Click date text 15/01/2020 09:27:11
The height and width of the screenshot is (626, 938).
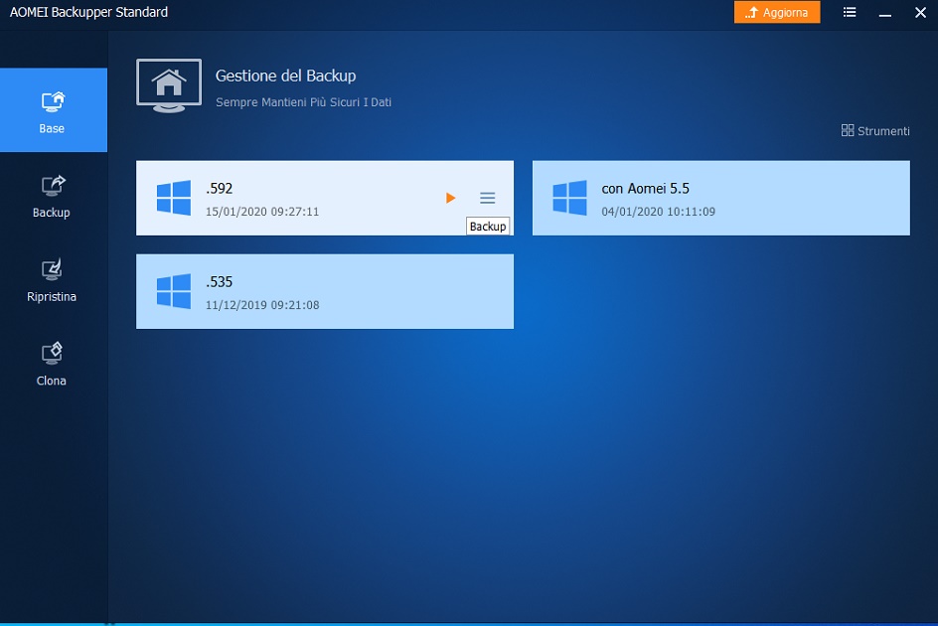262,212
